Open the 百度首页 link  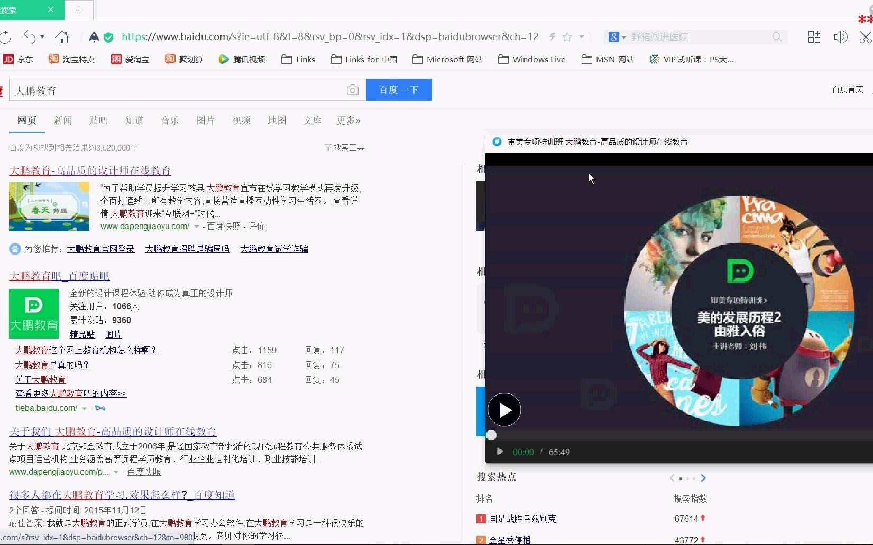coord(848,90)
